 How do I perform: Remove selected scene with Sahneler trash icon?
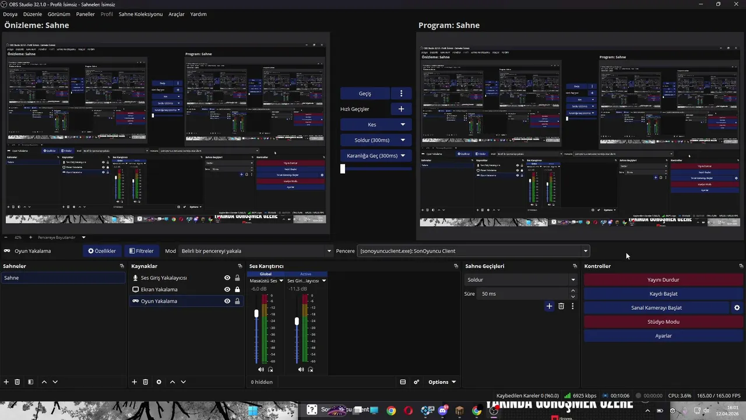click(x=17, y=382)
